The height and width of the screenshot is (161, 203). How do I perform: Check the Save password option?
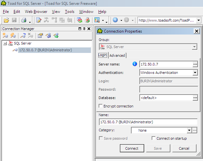coord(101,138)
